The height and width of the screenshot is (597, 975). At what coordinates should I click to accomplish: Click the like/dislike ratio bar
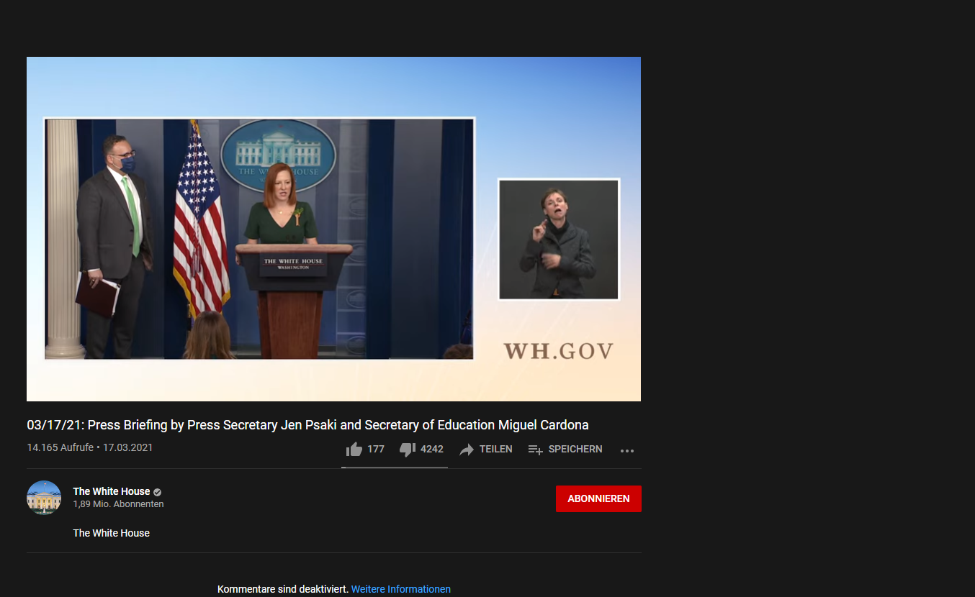tap(395, 467)
